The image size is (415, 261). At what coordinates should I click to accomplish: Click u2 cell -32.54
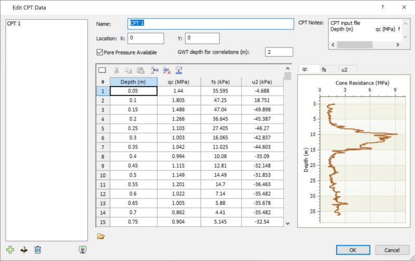pyautogui.click(x=262, y=222)
